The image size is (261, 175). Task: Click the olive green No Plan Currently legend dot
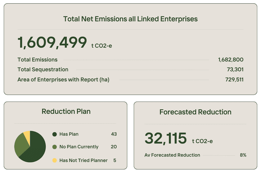(x=54, y=147)
